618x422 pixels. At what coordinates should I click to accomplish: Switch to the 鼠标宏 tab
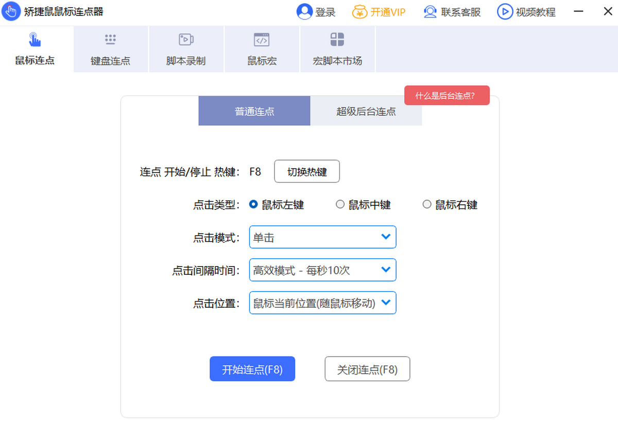click(x=262, y=49)
